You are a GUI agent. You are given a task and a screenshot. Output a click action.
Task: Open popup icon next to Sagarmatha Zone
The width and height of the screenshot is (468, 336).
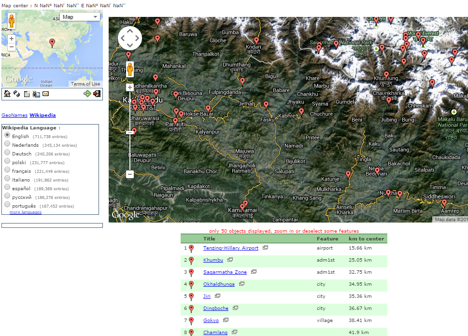[254, 271]
